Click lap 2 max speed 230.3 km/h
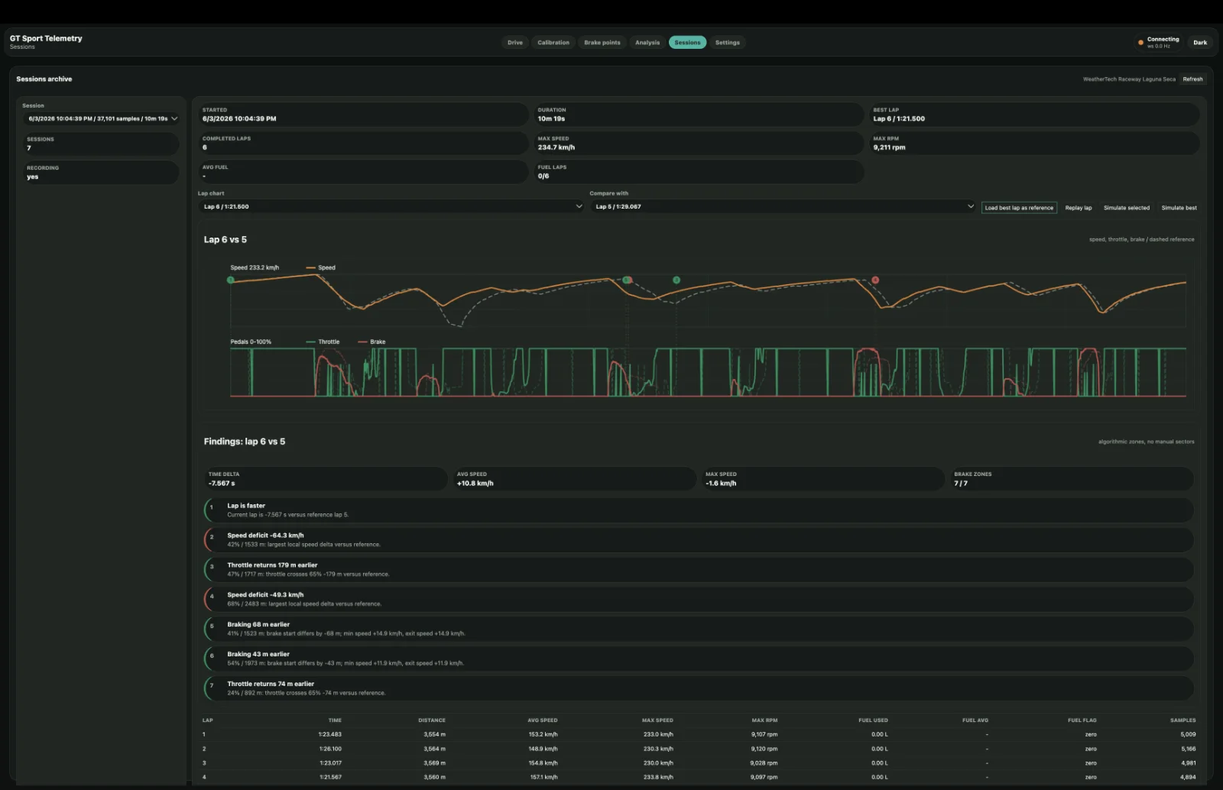 tap(658, 749)
